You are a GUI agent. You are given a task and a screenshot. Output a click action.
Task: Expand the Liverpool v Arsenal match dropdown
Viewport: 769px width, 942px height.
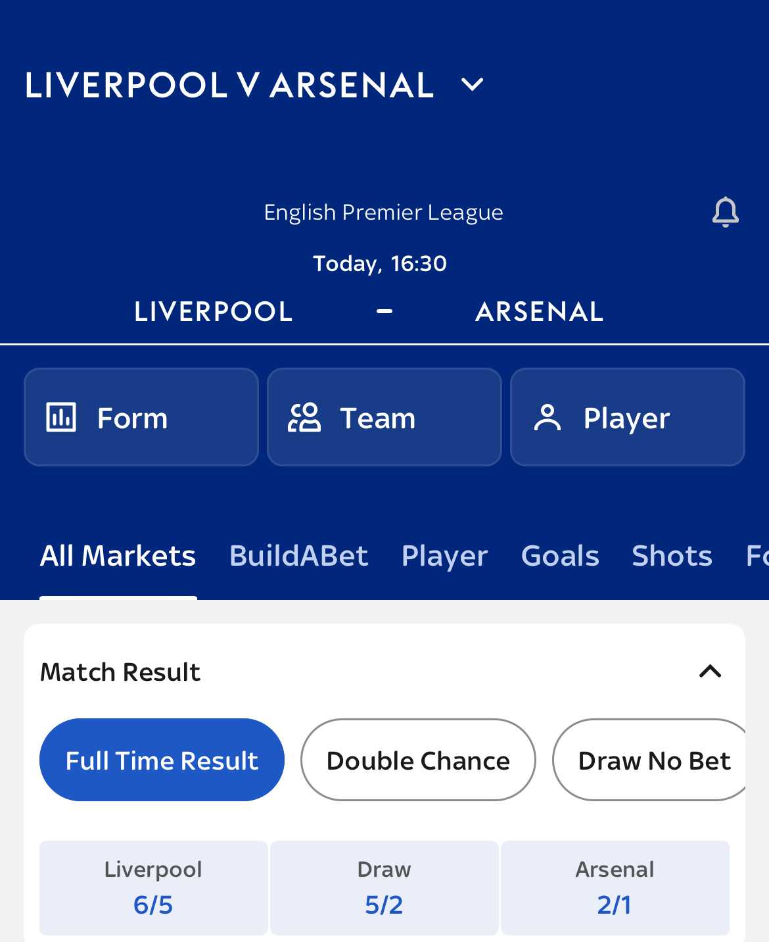click(473, 84)
